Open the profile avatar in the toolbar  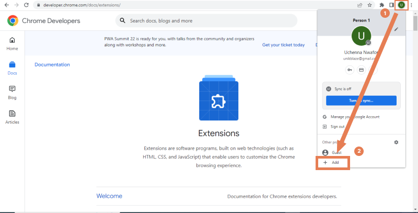pos(401,5)
